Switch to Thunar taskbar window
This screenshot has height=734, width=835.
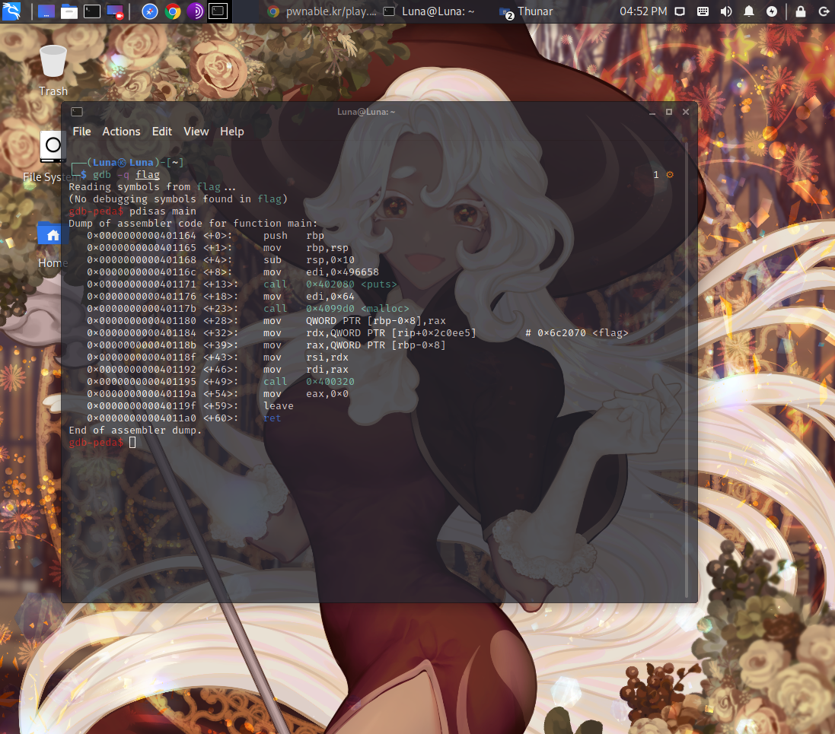527,11
